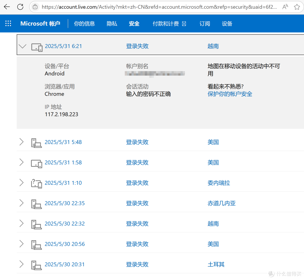This screenshot has width=304, height=280.
Task: Select the 2025/5/31 5:48 date link
Action: coord(63,142)
